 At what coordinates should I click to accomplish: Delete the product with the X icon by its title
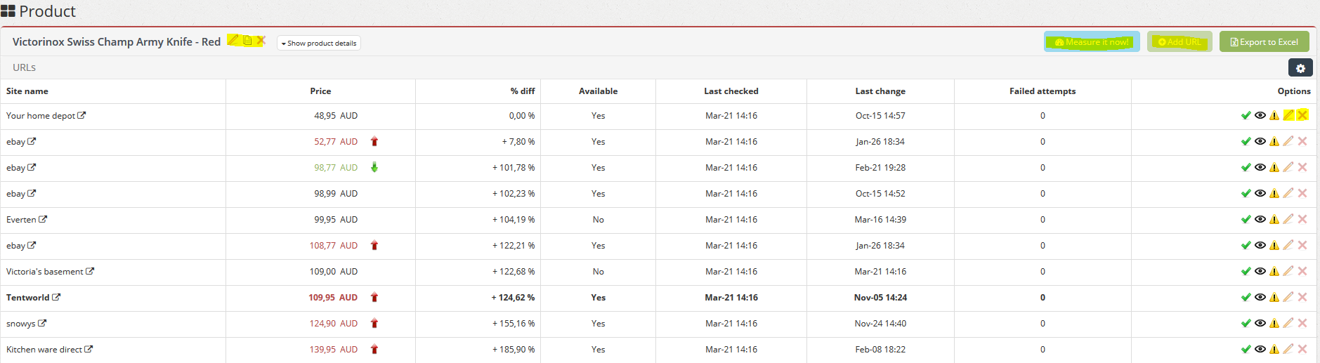click(x=261, y=41)
